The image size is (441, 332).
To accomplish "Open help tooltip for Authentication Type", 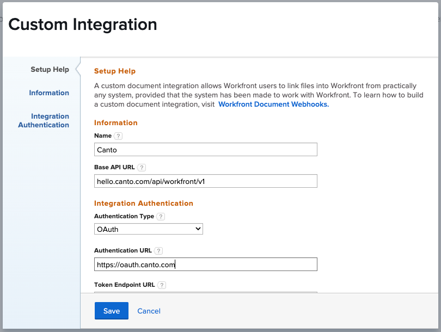I will tap(161, 217).
